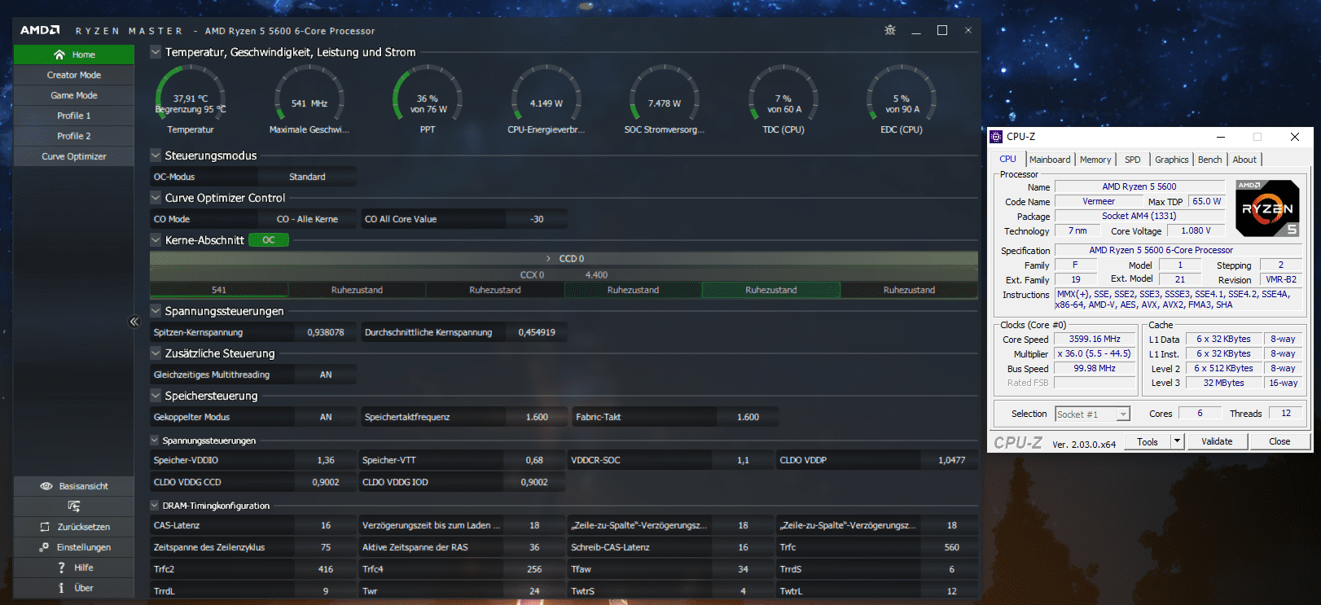Screen dimensions: 1321x605
Task: Click the Zurücksetzen reset icon
Action: (45, 527)
